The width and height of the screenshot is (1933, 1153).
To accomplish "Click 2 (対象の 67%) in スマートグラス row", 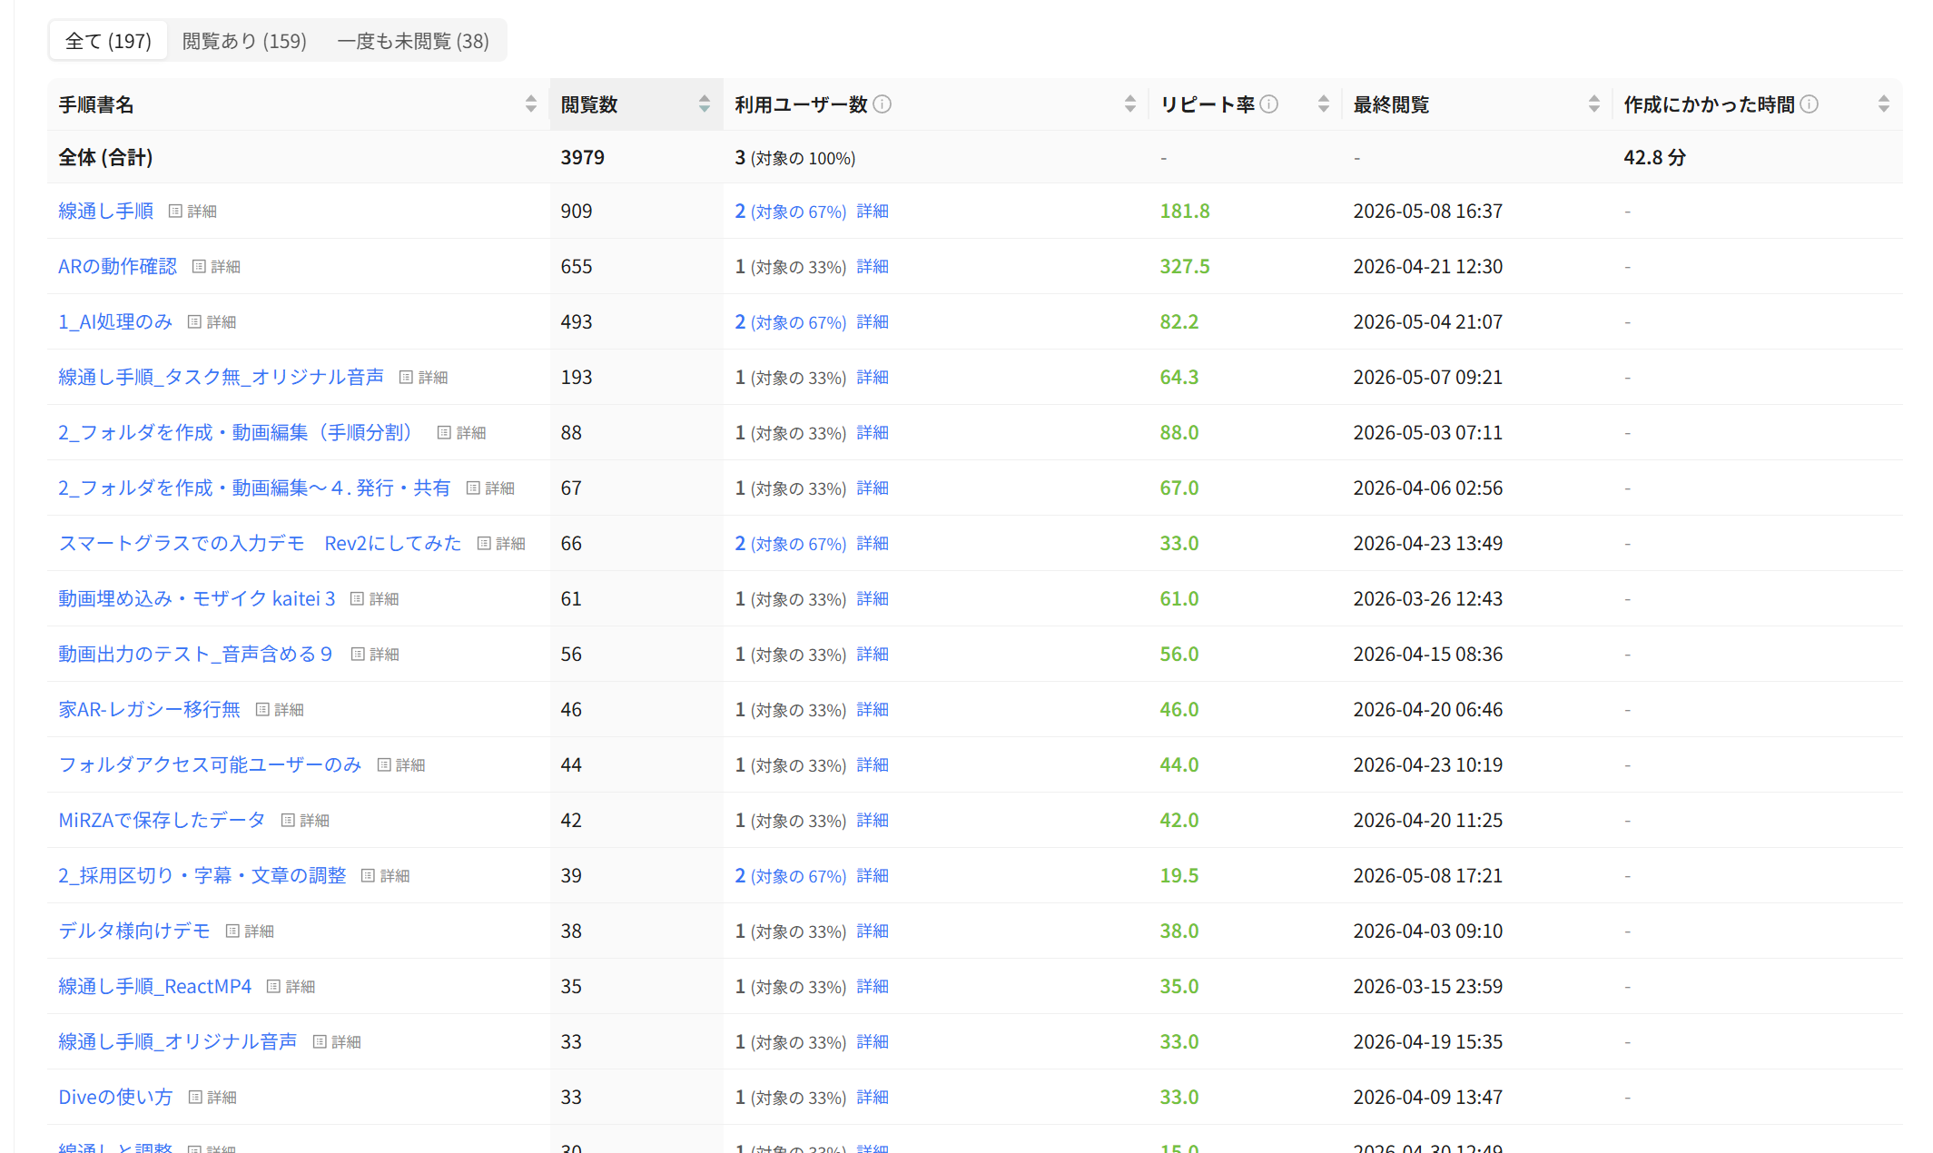I will point(790,543).
